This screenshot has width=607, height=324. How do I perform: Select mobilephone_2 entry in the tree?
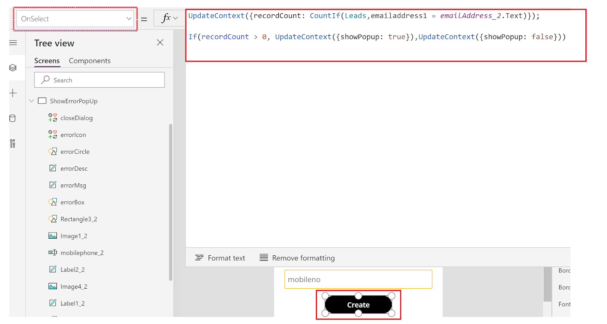click(82, 253)
